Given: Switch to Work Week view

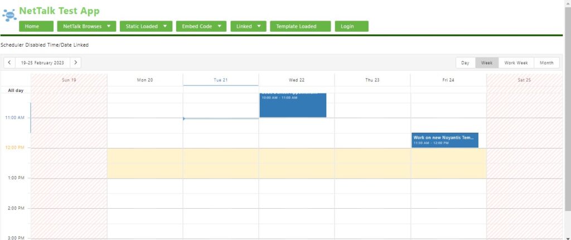Looking at the screenshot, I should click(516, 63).
